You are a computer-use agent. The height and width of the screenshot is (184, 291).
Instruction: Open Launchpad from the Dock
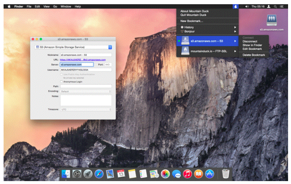pos(88,174)
